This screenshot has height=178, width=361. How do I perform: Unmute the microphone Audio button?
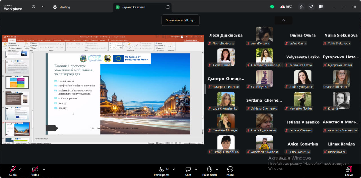13,171
